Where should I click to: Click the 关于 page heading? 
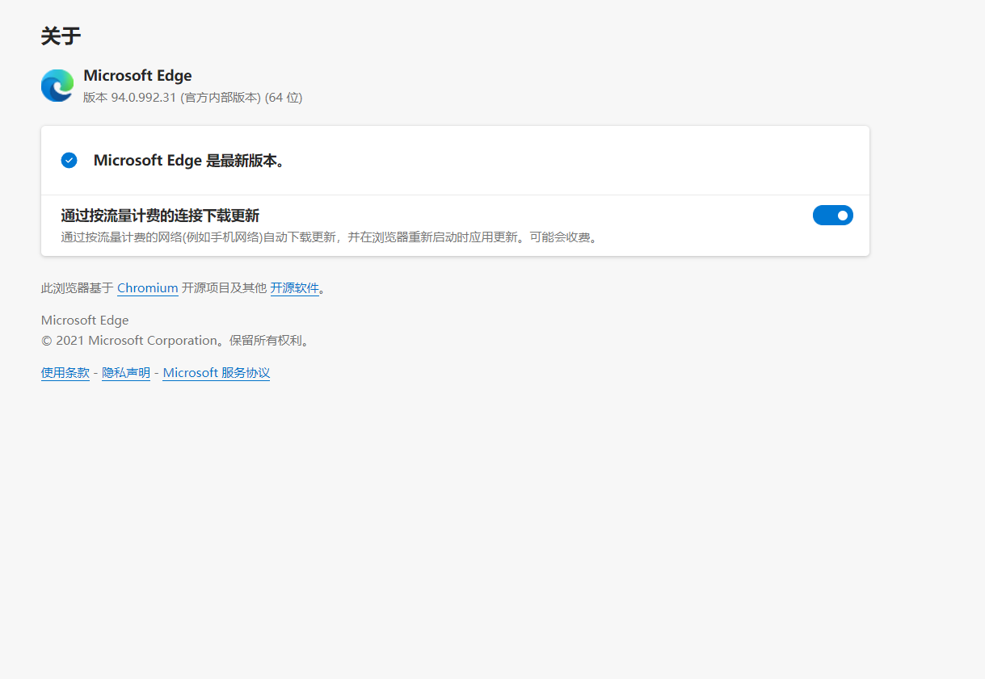[x=61, y=36]
